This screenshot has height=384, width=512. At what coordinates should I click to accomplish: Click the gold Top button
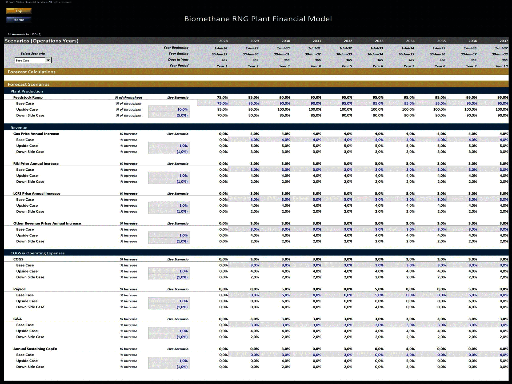coord(19,11)
